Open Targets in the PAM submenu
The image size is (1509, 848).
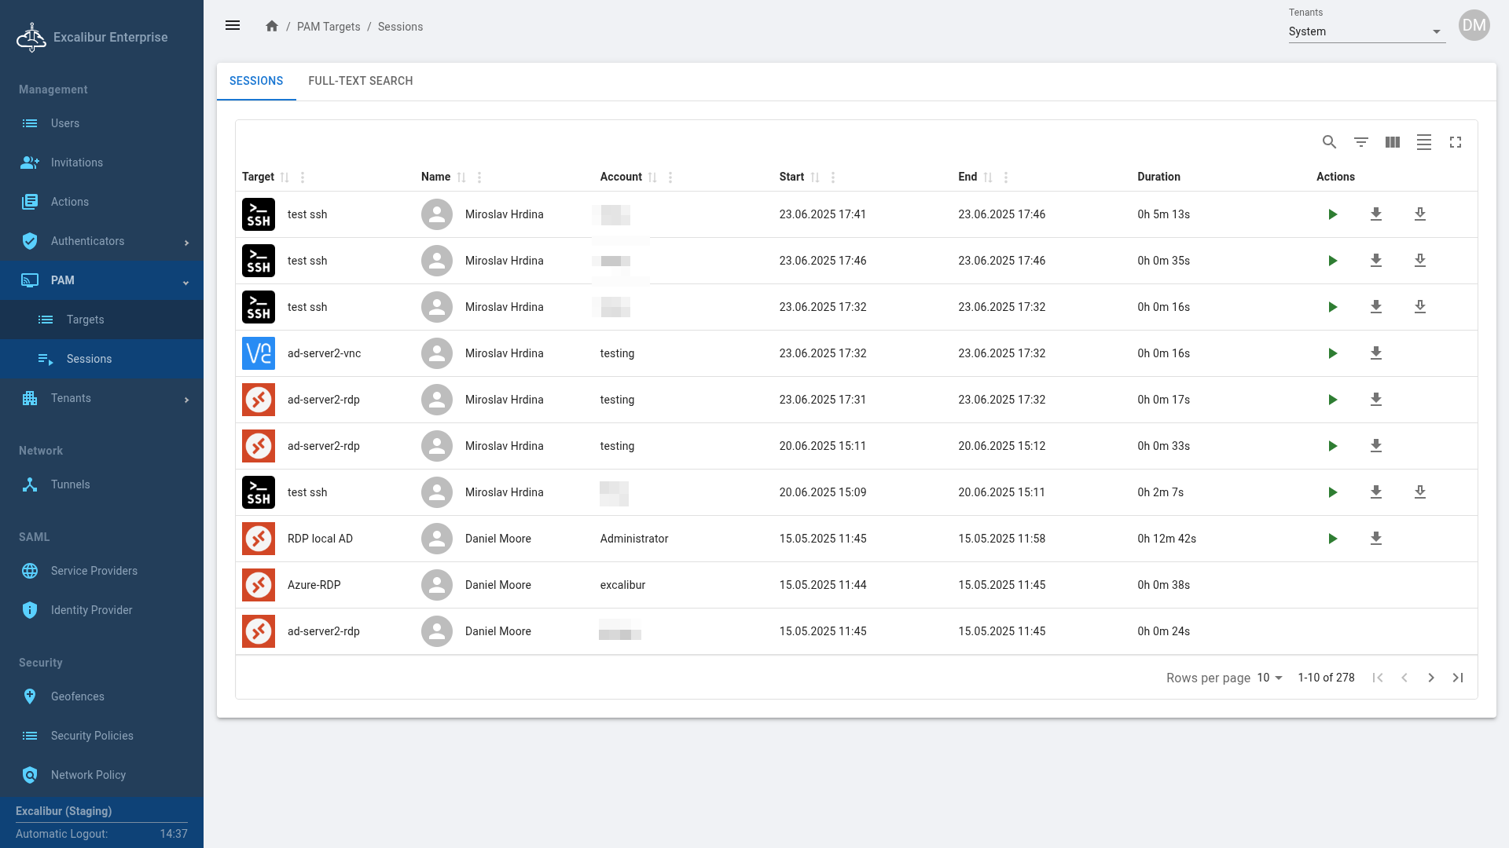tap(85, 320)
